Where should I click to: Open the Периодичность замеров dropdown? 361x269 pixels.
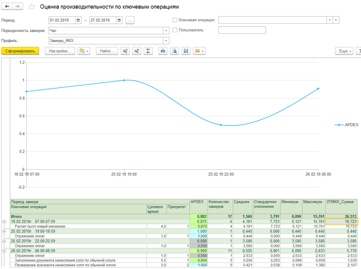[x=166, y=30]
